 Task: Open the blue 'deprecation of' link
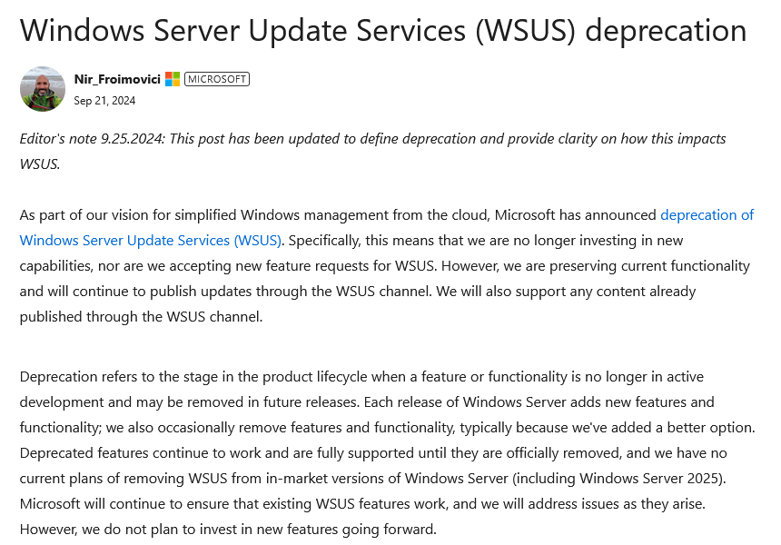pos(707,214)
